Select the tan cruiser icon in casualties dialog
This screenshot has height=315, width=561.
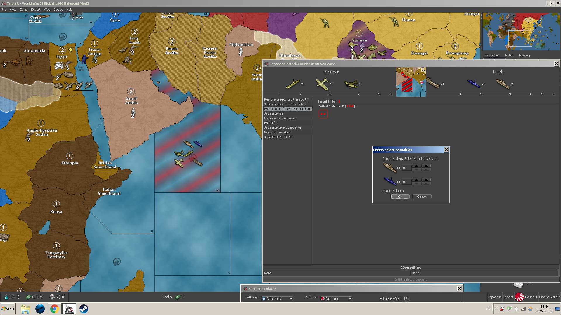(x=390, y=168)
